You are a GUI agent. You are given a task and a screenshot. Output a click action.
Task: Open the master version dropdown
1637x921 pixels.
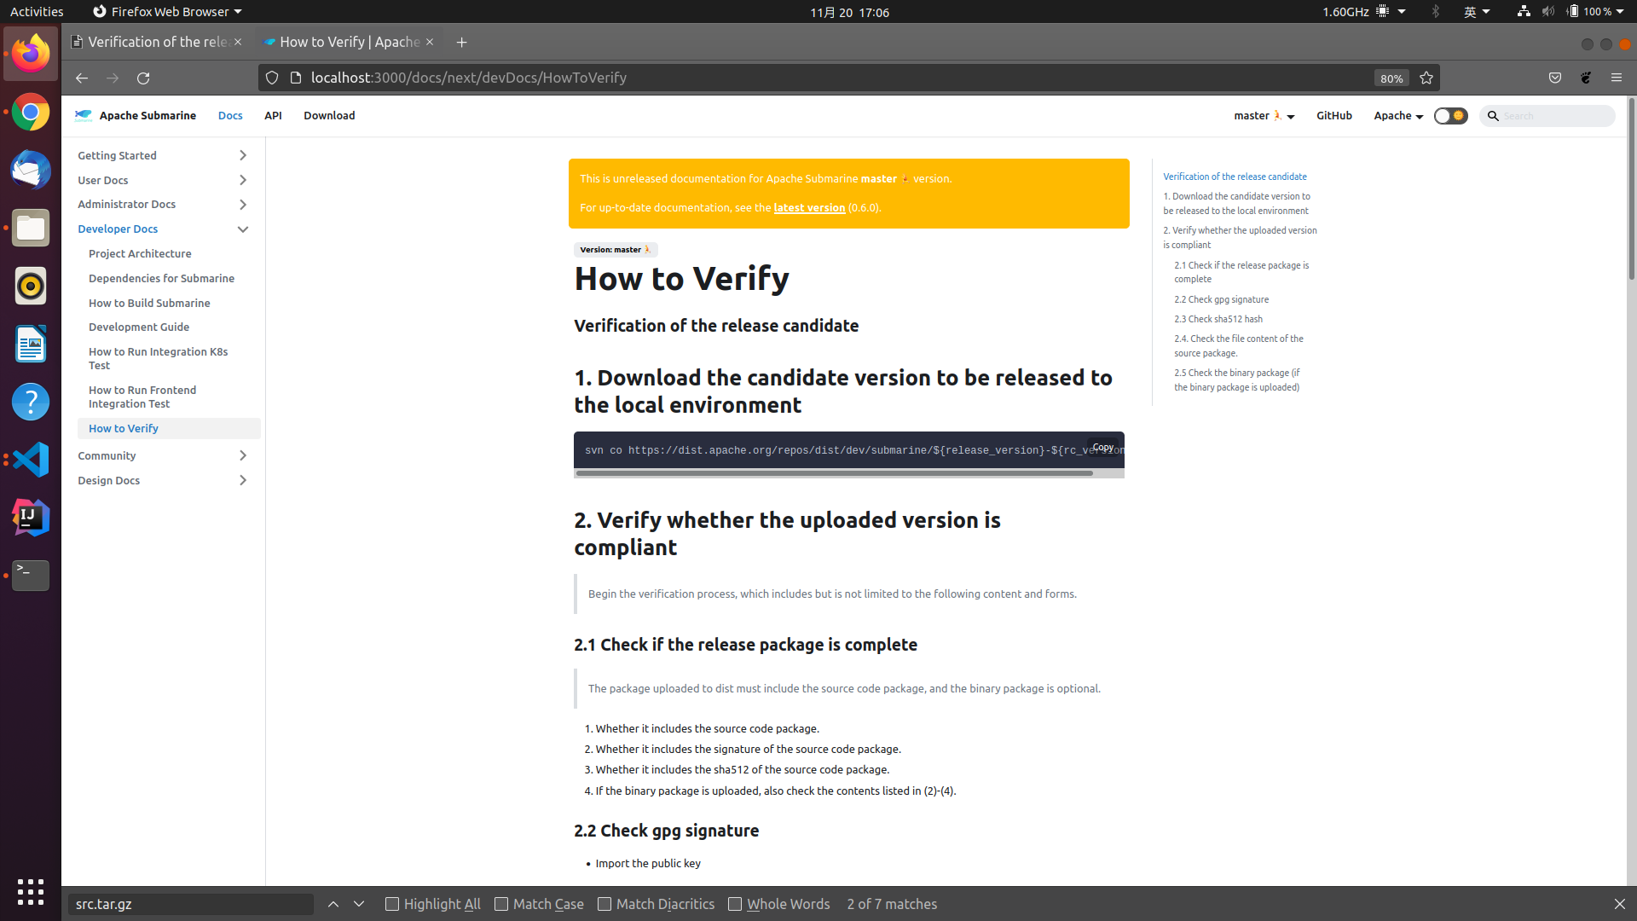(1264, 115)
